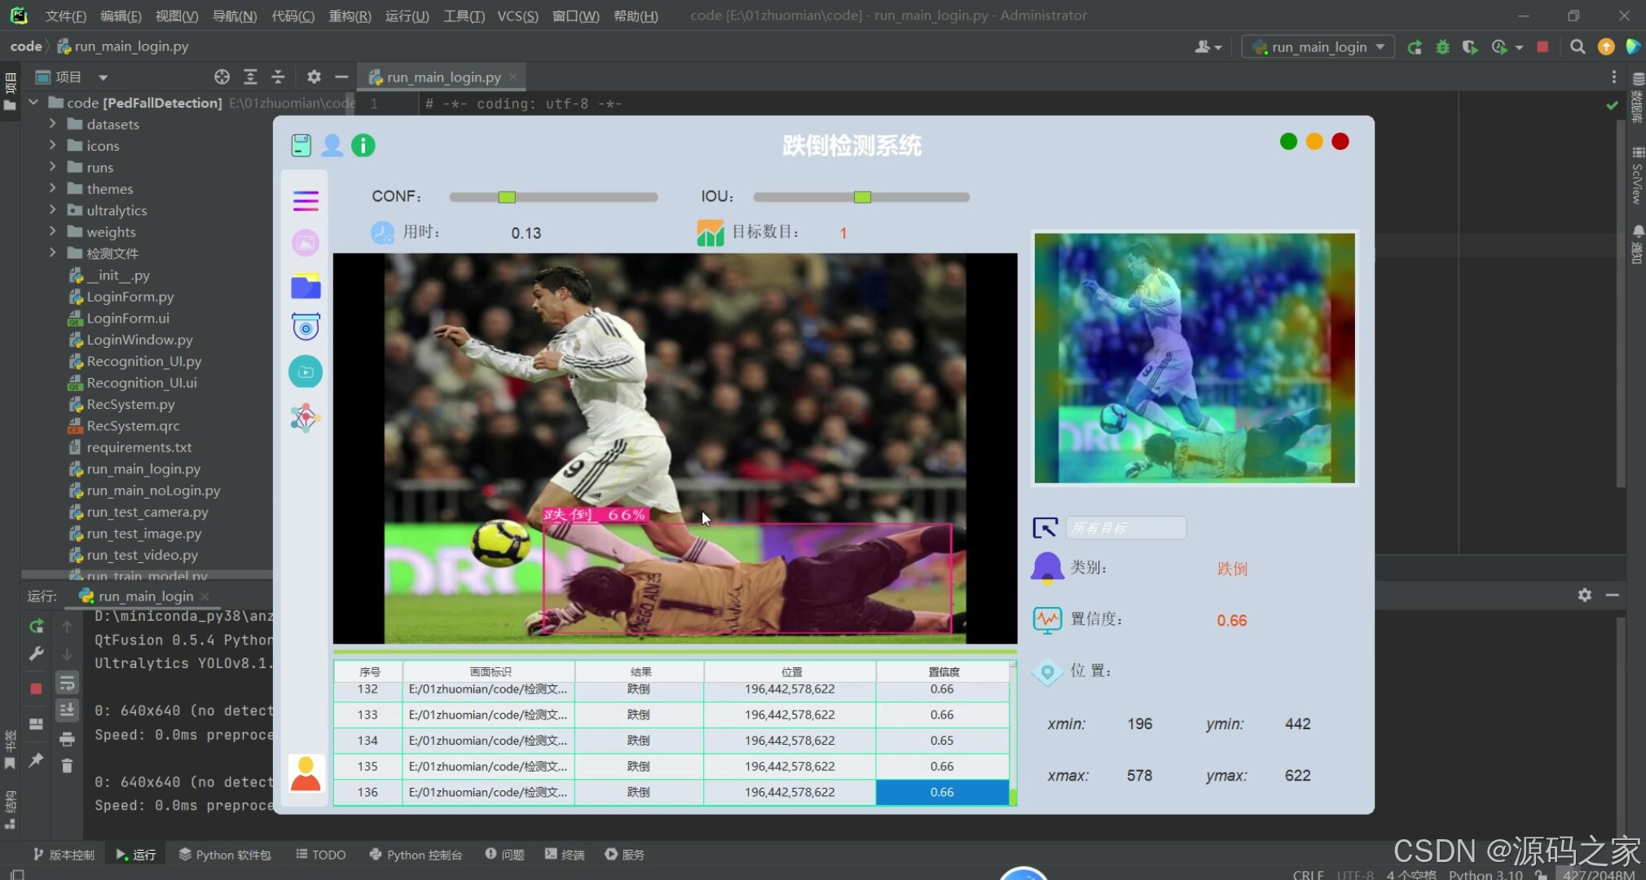Click the hamburger menu icon in app sidebar
The width and height of the screenshot is (1646, 880).
[x=306, y=200]
